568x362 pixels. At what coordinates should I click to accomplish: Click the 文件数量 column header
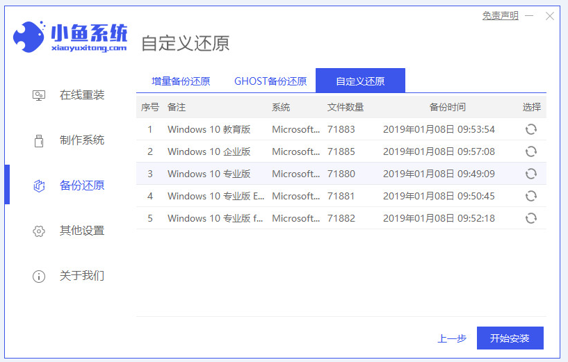pos(346,107)
